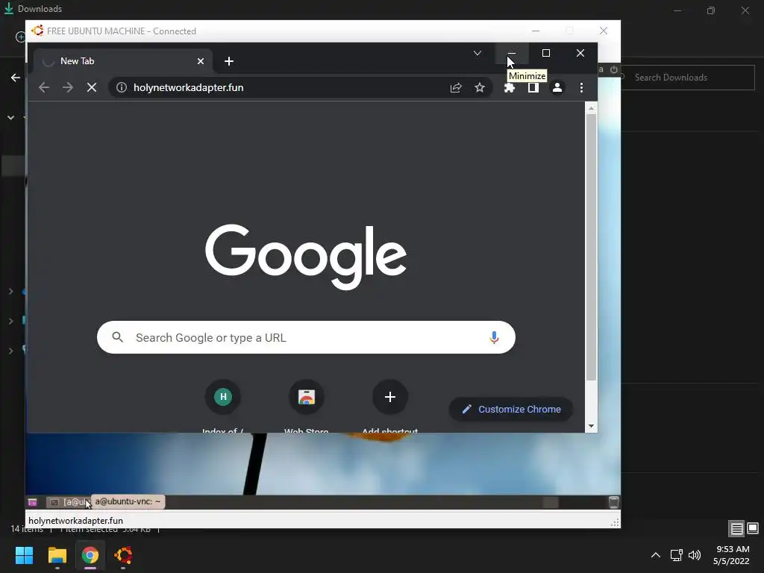Click the magnifier icon in Google search box
Screen dimensions: 764x573
117,337
